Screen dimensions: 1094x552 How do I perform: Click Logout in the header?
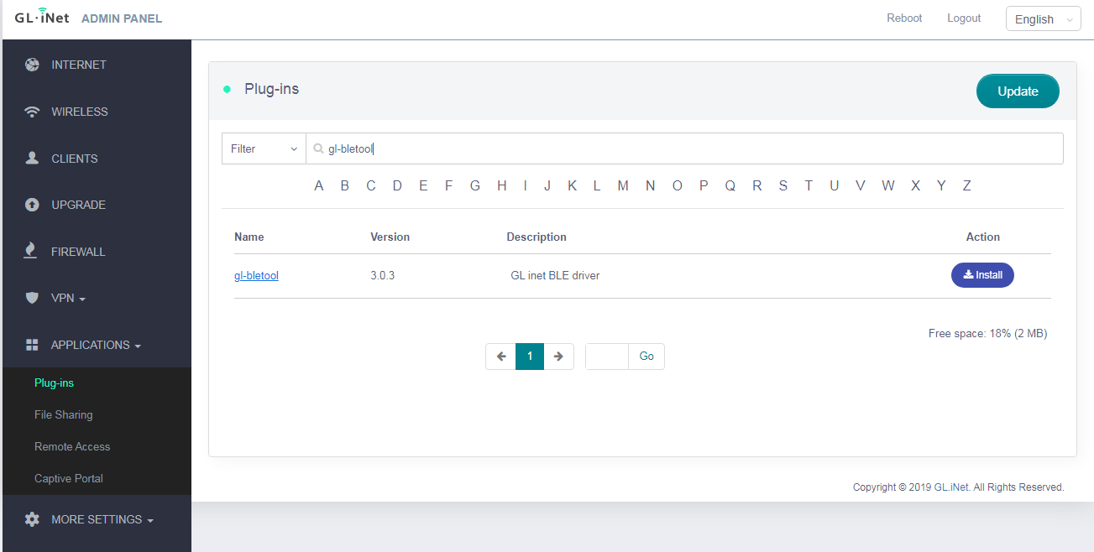[x=964, y=18]
